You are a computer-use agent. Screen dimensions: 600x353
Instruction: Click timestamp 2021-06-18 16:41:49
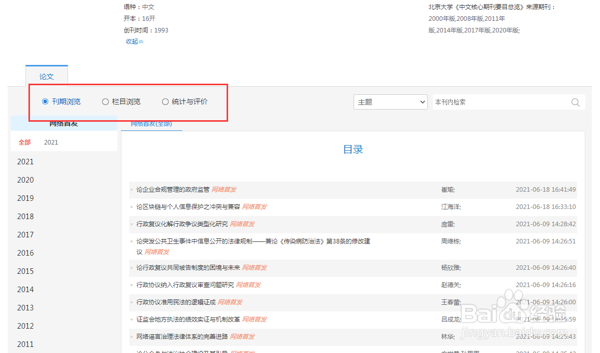pos(546,190)
